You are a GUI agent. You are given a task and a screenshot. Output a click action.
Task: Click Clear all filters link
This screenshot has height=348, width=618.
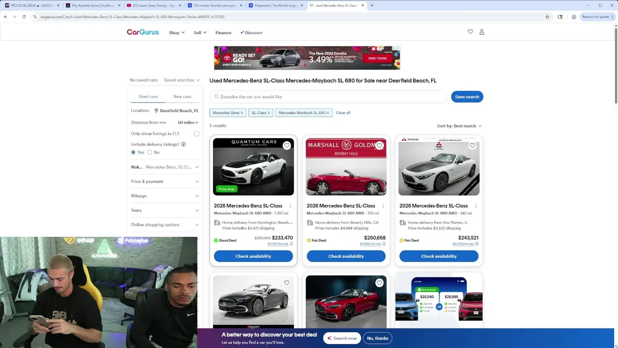343,113
